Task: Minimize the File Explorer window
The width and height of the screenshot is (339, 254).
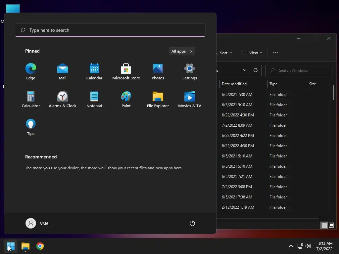Action: (299, 38)
